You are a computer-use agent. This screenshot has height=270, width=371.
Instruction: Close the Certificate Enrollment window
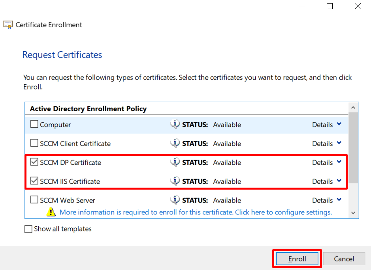click(x=358, y=6)
